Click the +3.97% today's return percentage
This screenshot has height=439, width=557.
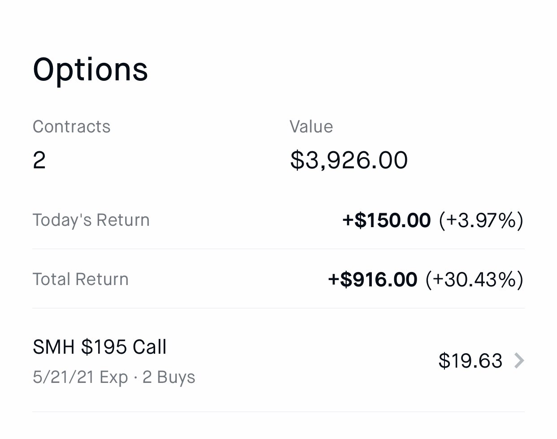pos(481,220)
